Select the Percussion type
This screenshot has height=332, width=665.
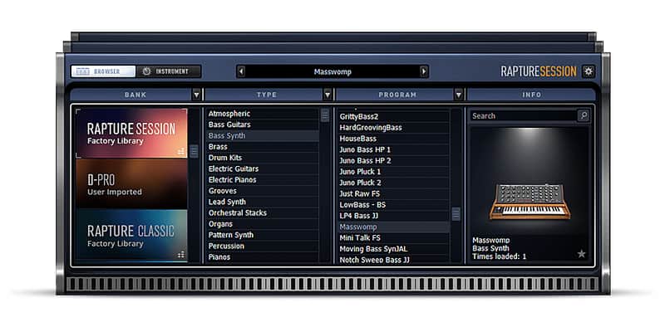pos(263,246)
